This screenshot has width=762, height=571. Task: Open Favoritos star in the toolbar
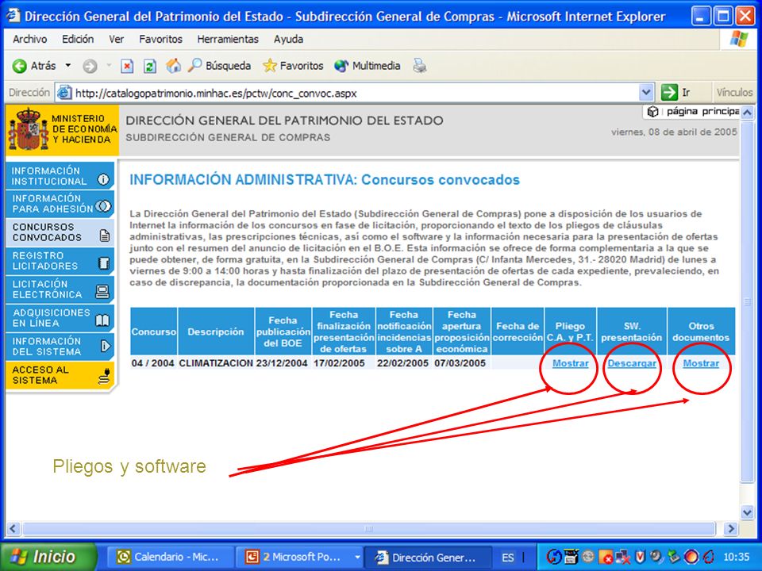[293, 66]
